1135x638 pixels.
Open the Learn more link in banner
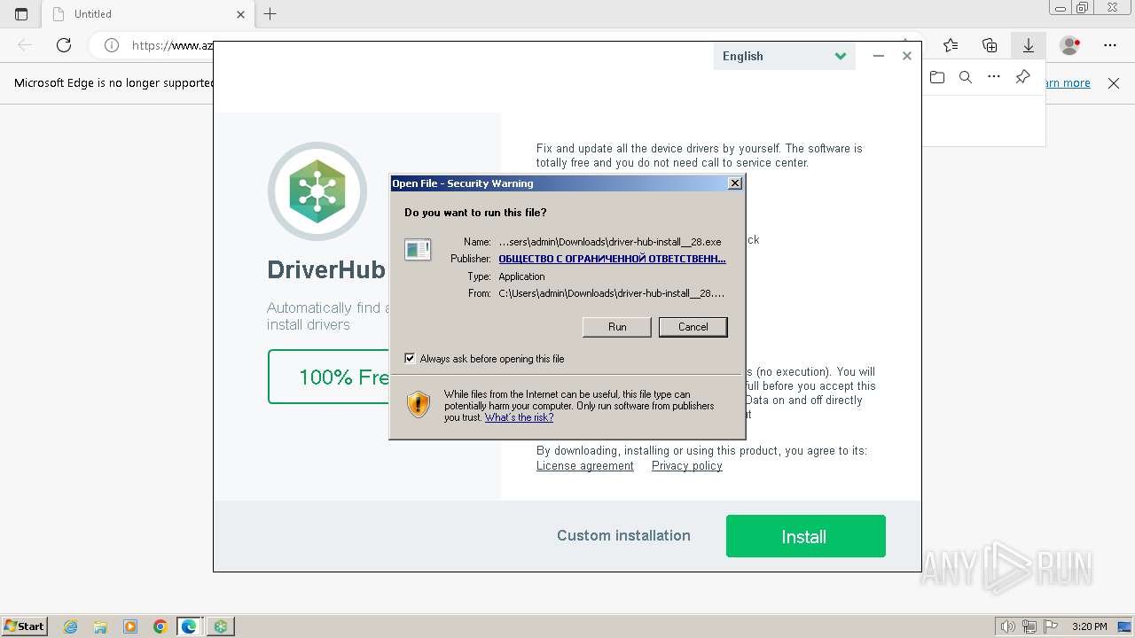coord(1068,83)
